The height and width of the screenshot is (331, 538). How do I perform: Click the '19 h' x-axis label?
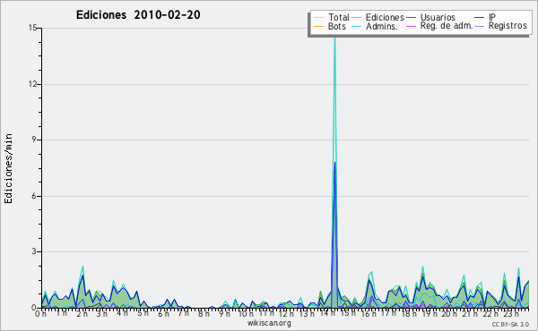coord(430,313)
